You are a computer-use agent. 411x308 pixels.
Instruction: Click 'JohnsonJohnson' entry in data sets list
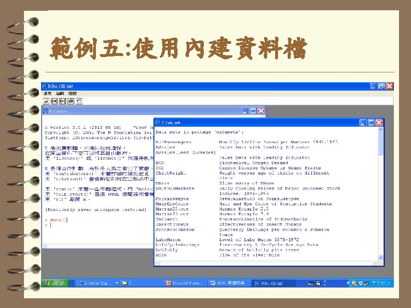pyautogui.click(x=175, y=229)
